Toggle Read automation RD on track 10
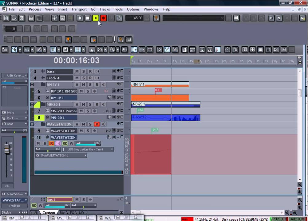This screenshot has height=221, width=308. coord(65,143)
